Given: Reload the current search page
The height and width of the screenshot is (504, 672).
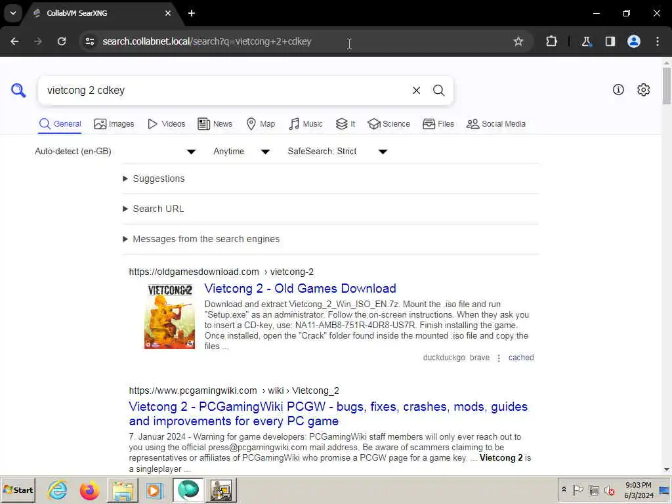Looking at the screenshot, I should [x=62, y=41].
